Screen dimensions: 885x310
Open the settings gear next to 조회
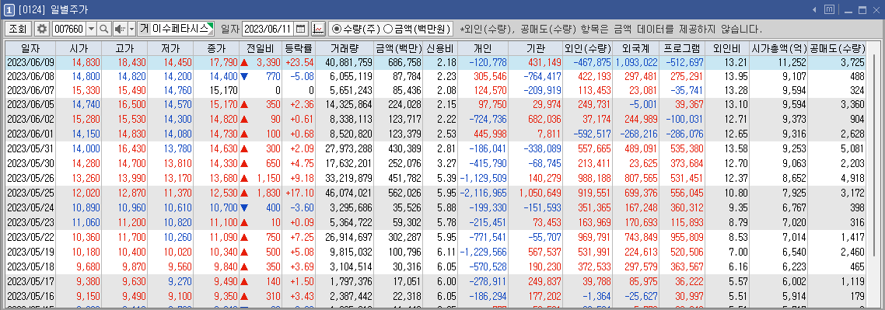42,28
